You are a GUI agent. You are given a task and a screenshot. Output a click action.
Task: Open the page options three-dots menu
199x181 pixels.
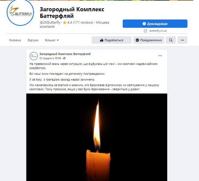point(182,40)
